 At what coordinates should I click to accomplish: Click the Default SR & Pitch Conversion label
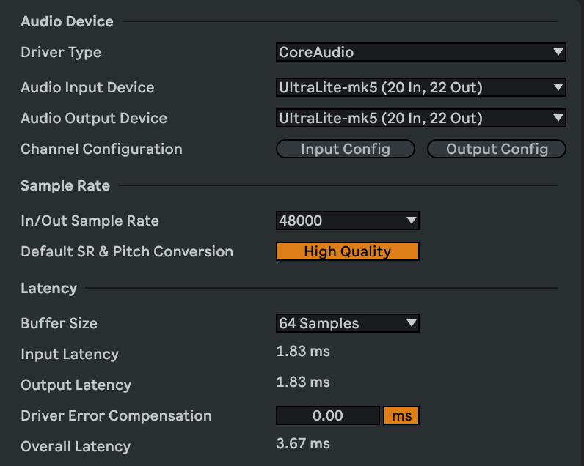point(127,251)
